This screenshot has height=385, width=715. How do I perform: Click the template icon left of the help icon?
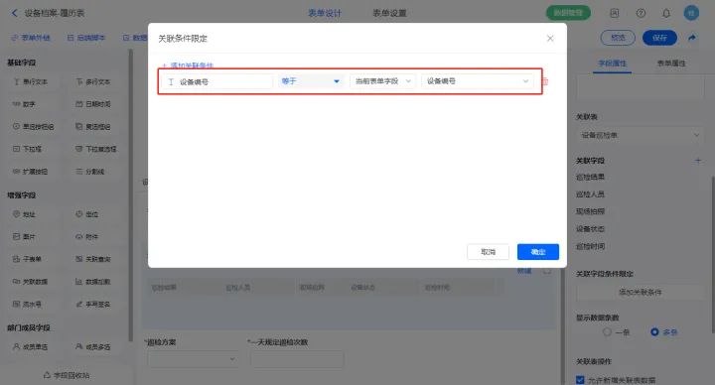[x=615, y=13]
